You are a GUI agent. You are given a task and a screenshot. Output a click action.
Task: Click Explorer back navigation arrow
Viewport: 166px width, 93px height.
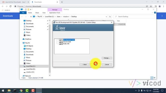22,17
